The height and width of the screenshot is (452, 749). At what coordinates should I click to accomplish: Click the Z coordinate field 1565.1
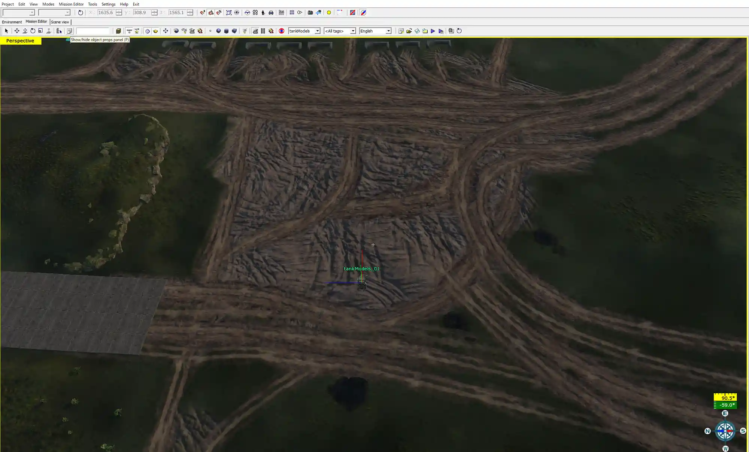click(178, 13)
